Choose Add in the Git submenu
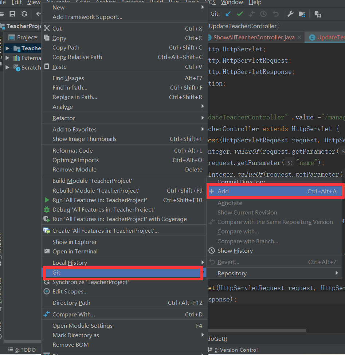The height and width of the screenshot is (355, 345). [275, 191]
